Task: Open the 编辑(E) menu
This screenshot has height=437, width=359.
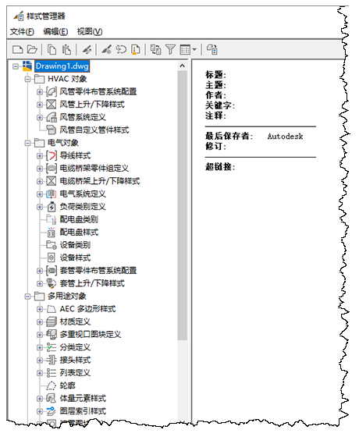Action: (55, 32)
